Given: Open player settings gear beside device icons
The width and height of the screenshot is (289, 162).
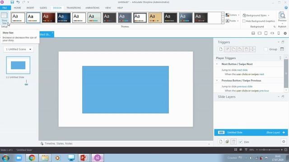Looking at the screenshot, I should point(285,33).
